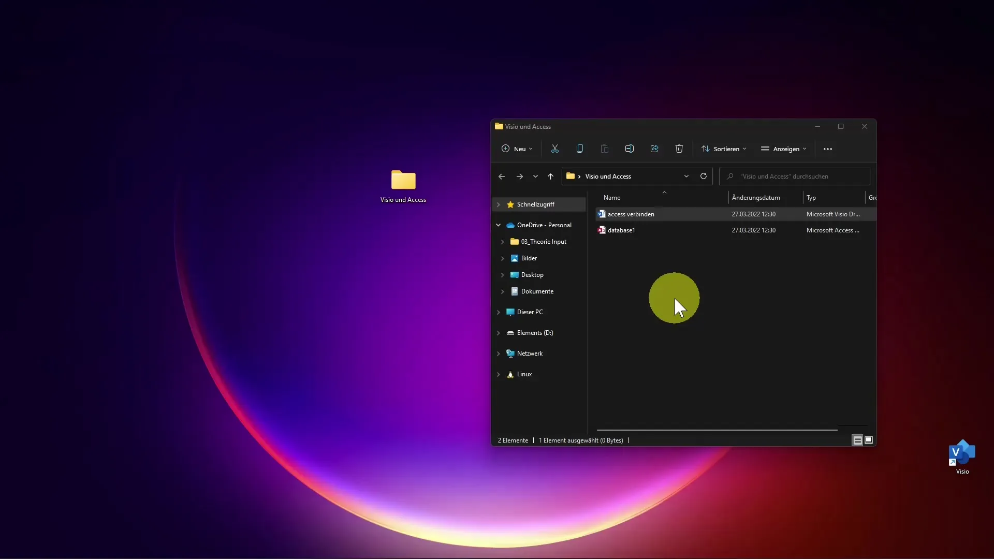Screen dimensions: 994x559
Task: Cut the selected file with scissors icon
Action: click(555, 149)
